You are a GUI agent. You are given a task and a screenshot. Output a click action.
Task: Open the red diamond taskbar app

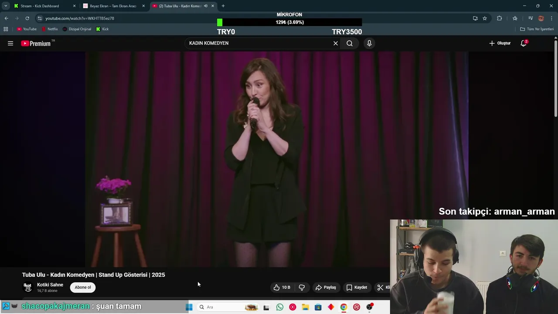click(331, 307)
